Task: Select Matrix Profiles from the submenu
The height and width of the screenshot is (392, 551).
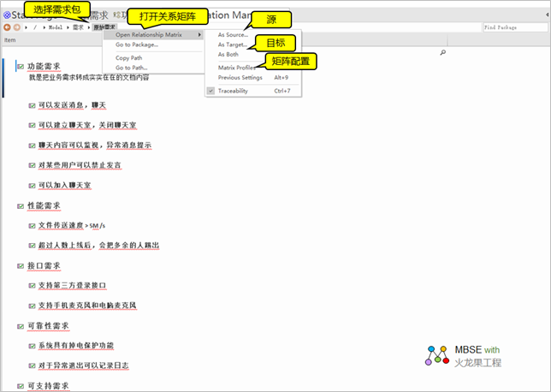Action: click(237, 68)
